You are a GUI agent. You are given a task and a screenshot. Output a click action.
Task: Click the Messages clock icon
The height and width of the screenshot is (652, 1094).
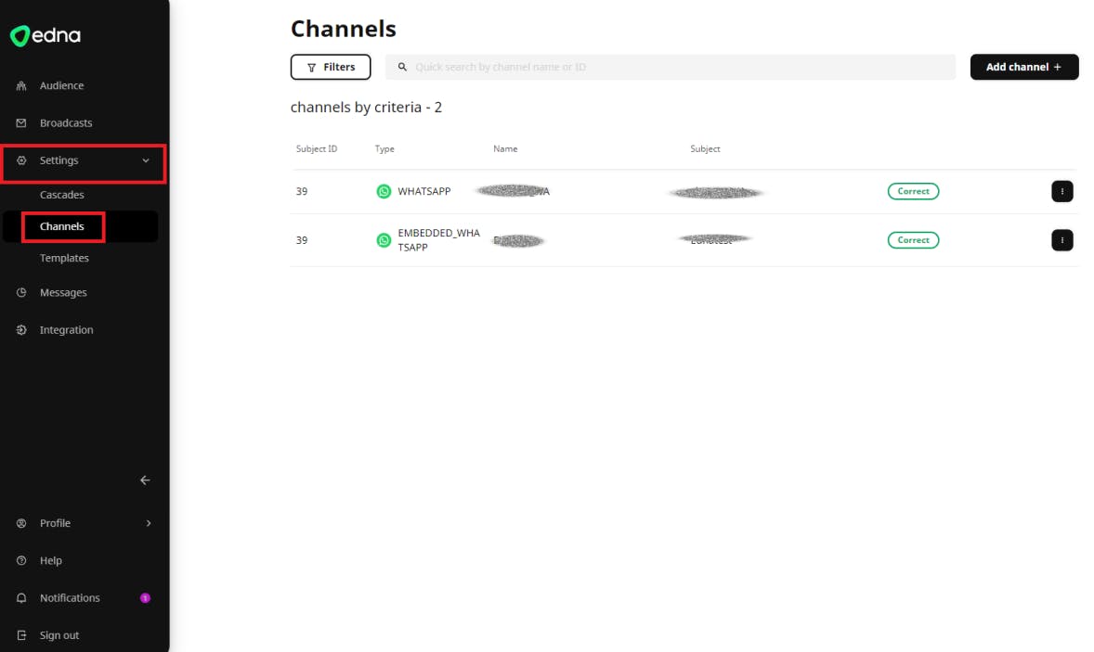tap(21, 292)
